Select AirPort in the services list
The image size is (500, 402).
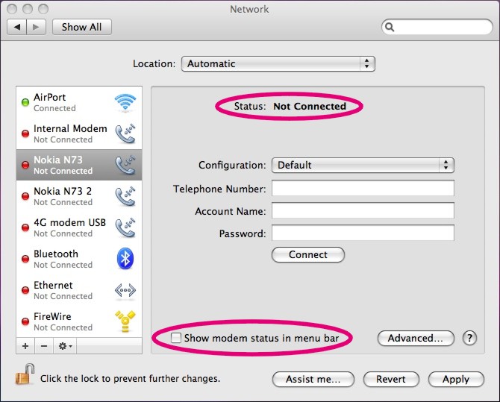(79, 102)
